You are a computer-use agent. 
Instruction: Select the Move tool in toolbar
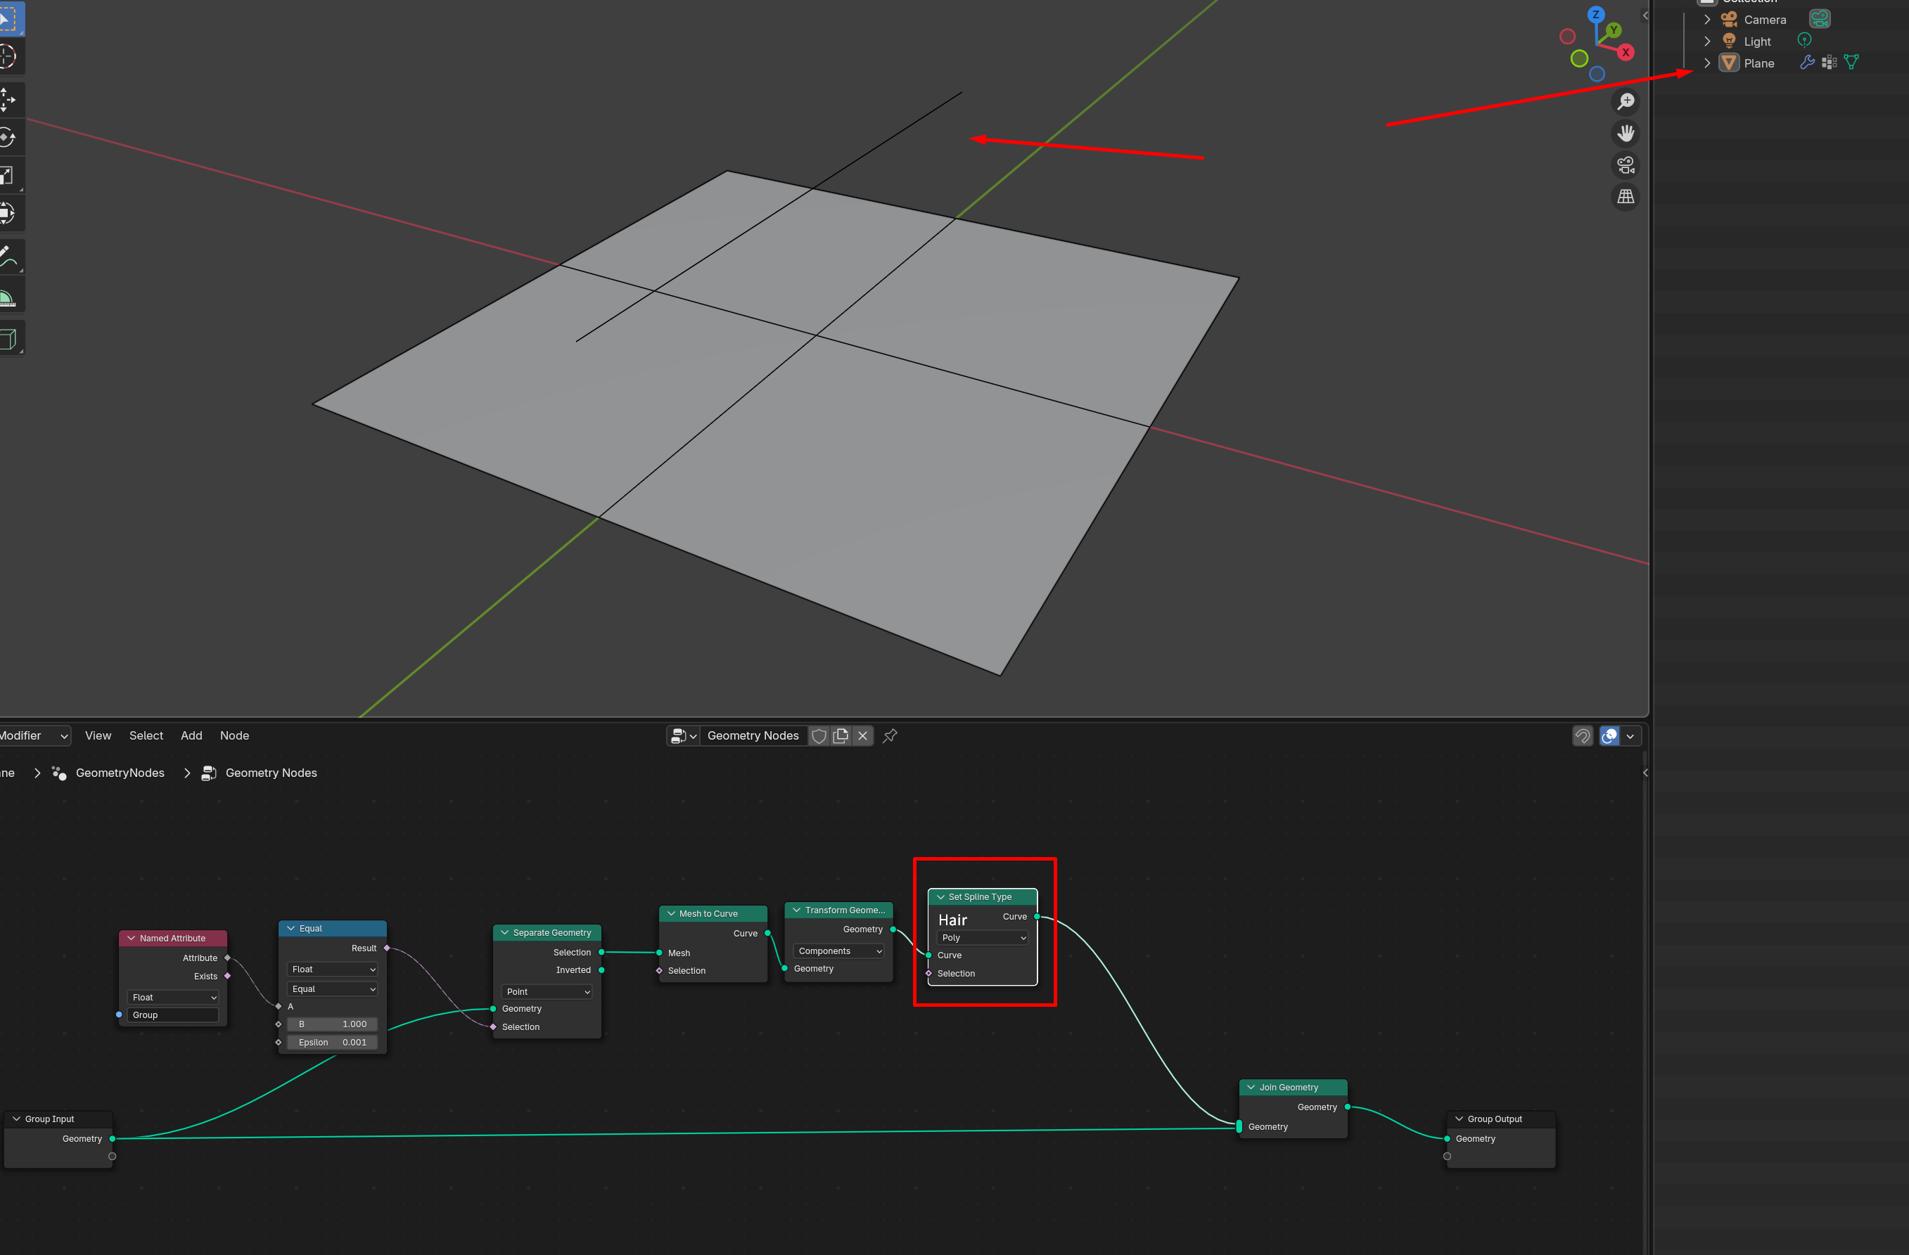[8, 99]
